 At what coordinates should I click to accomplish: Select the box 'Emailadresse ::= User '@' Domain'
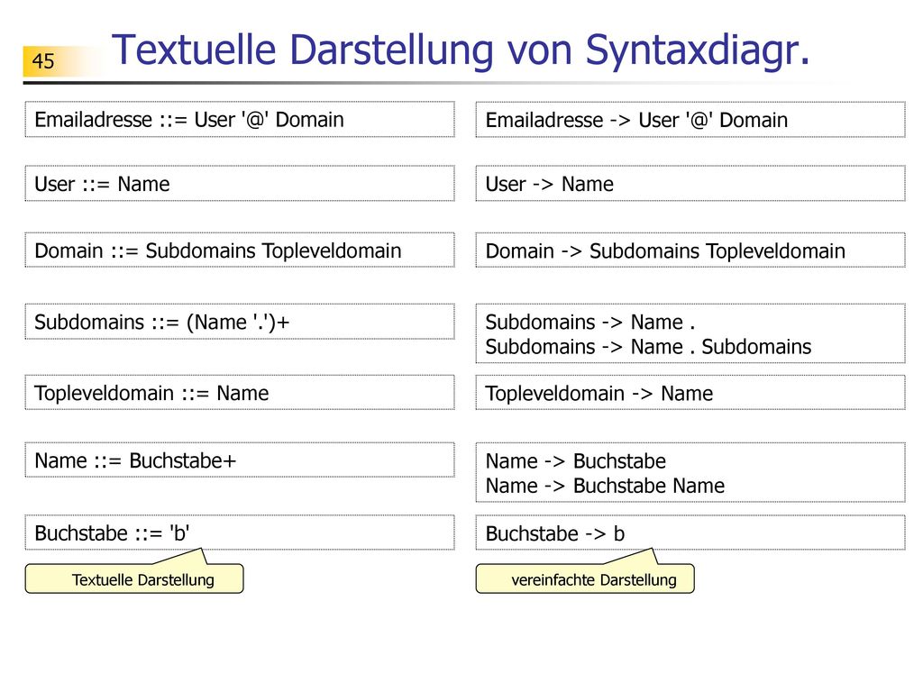tap(240, 120)
